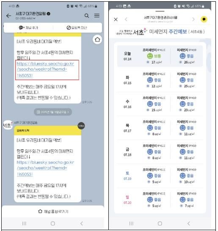The image size is (218, 231).
Task: Tap 채널 홈 바로가기 at the bottom
Action: point(53,212)
